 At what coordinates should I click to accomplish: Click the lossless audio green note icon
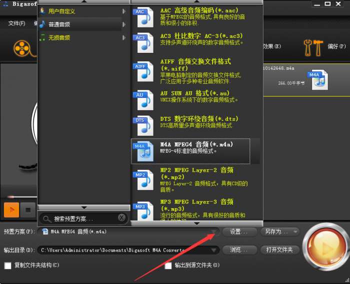(42, 37)
